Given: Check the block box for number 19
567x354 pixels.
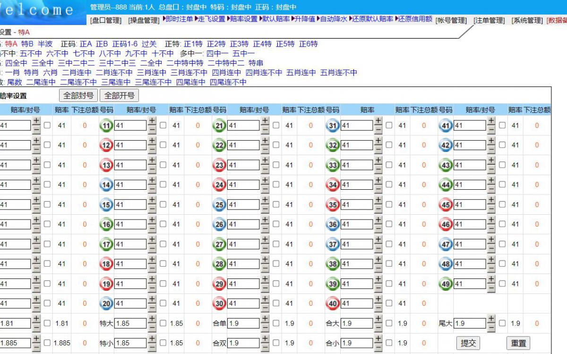Looking at the screenshot, I should (163, 284).
